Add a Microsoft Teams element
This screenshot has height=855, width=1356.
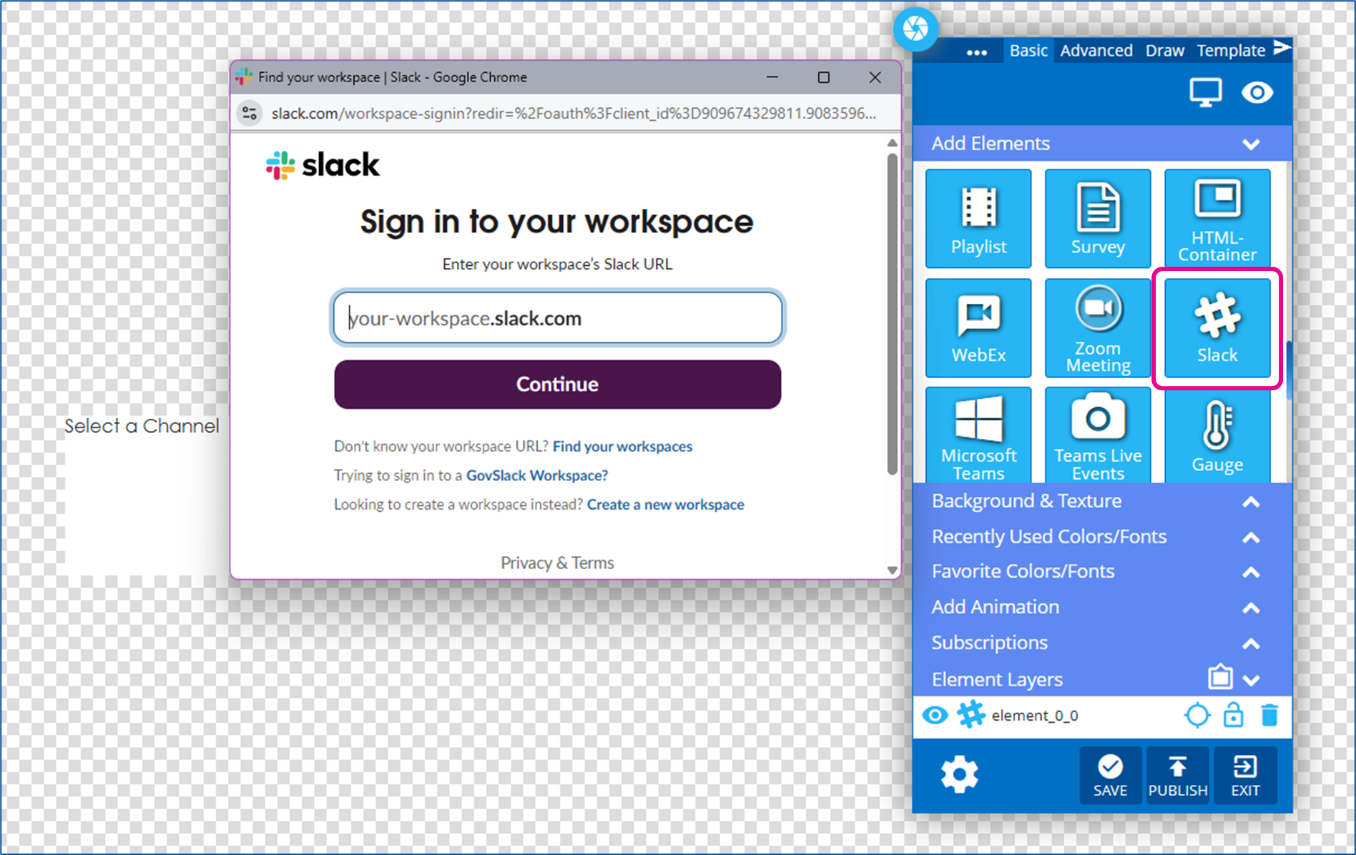tap(978, 435)
